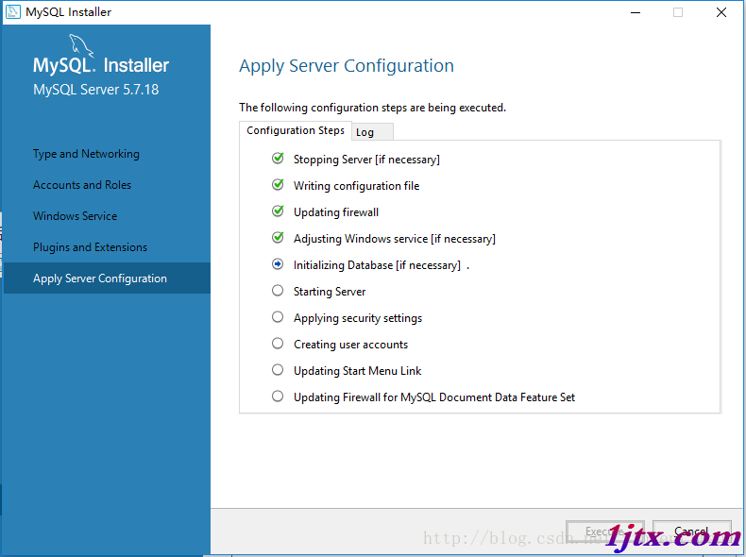Click 'Updating Firewall for MySQL Document Data Feature Set'
The image size is (746, 557).
(x=433, y=397)
